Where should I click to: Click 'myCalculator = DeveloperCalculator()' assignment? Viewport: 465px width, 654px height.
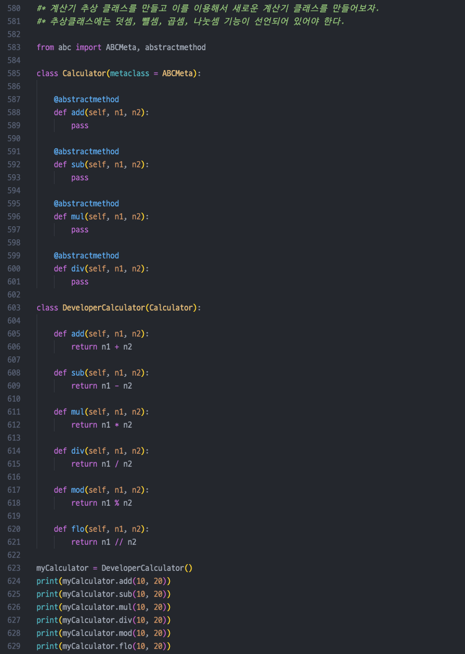114,568
